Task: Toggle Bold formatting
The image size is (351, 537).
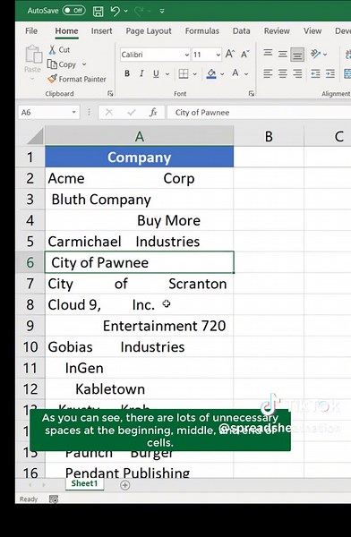Action: point(127,73)
